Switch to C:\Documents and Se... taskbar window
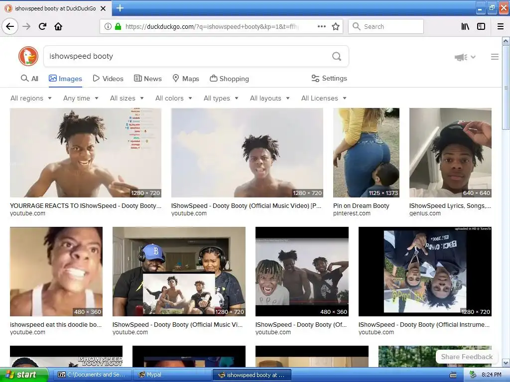This screenshot has width=510, height=382. 92,375
